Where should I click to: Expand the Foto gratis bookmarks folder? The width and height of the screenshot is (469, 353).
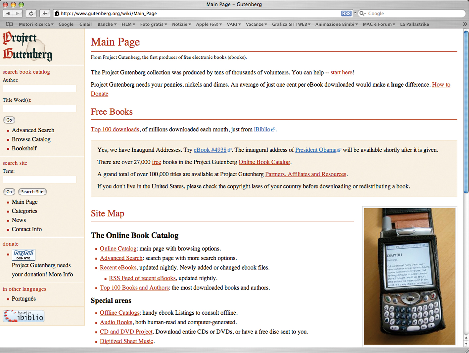[154, 24]
